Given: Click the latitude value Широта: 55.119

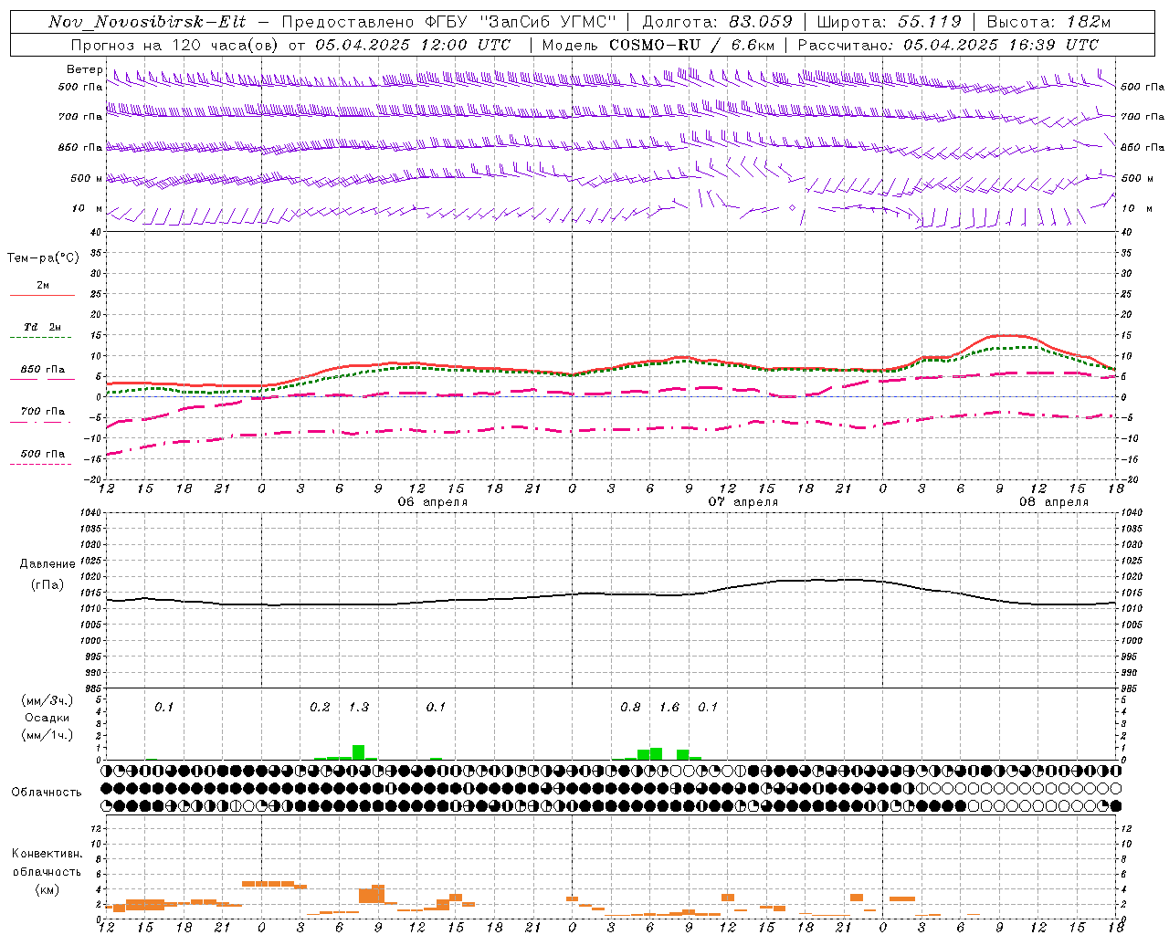Looking at the screenshot, I should point(890,22).
